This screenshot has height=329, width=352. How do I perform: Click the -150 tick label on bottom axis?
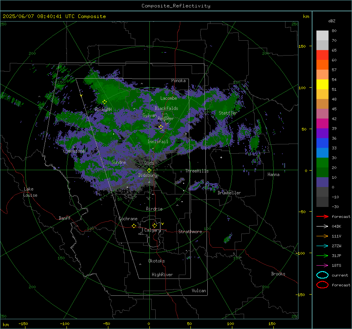pyautogui.click(x=23, y=324)
